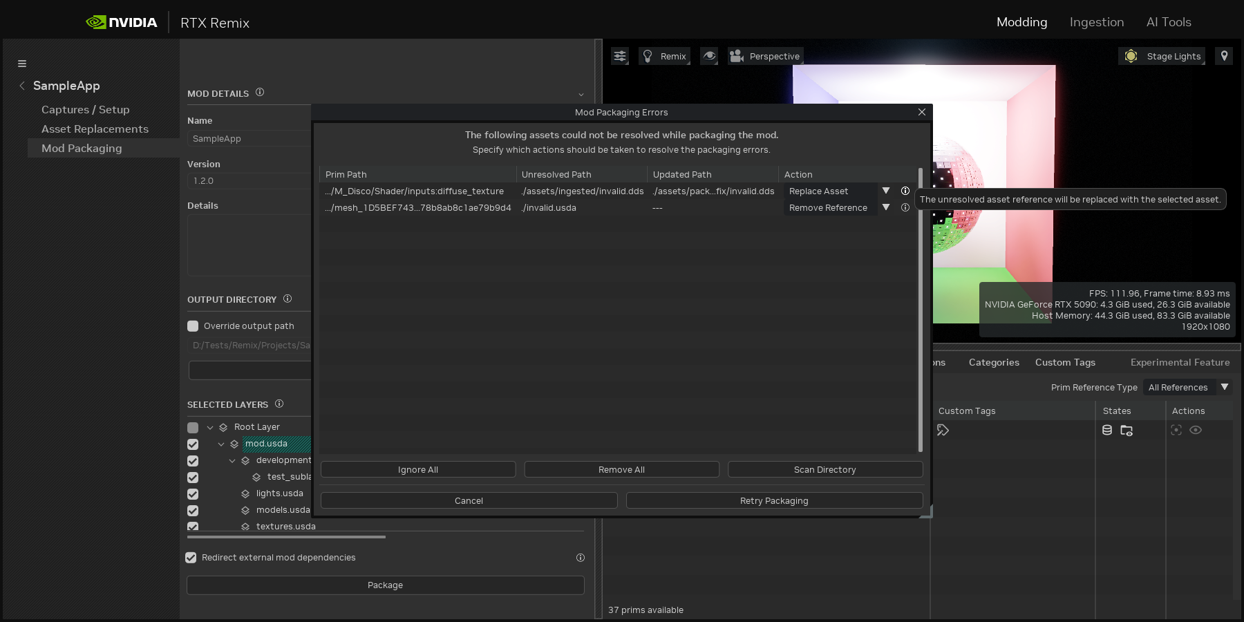Uncheck Redirect external mod dependencies

[191, 558]
